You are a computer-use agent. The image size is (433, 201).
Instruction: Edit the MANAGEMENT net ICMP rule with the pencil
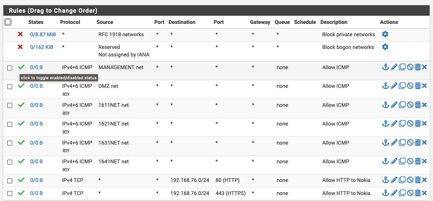tap(394, 67)
